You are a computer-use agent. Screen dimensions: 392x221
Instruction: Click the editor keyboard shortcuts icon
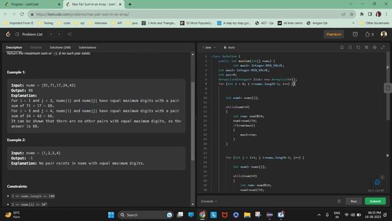pyautogui.click(x=366, y=47)
